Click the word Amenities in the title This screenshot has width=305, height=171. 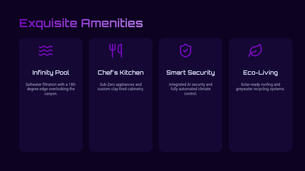(112, 23)
